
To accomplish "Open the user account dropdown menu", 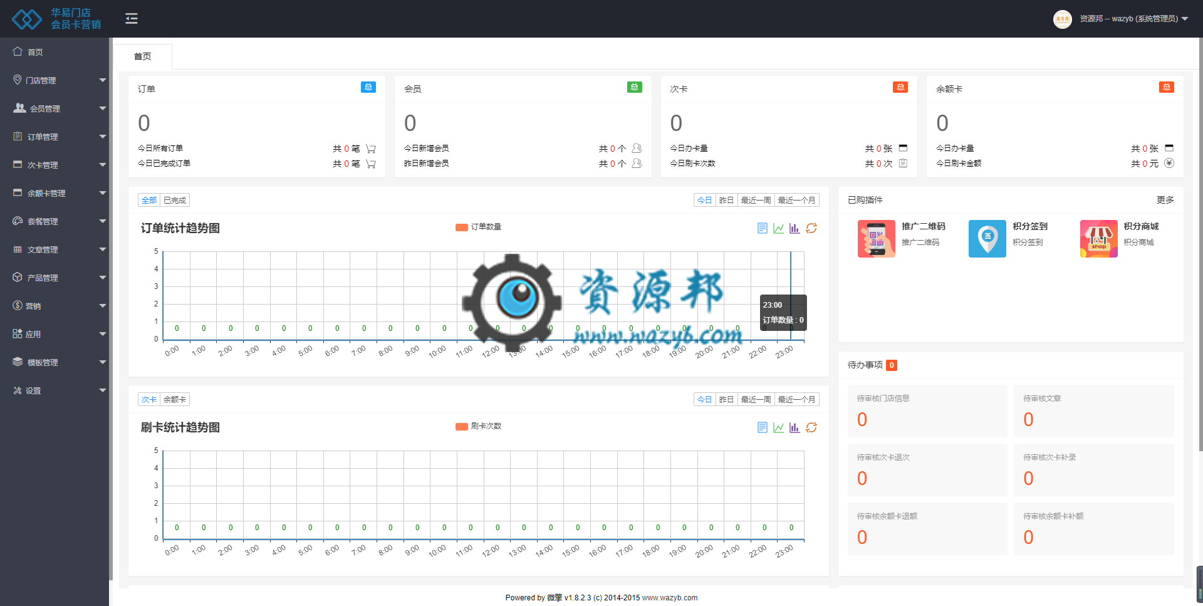I will coord(1134,19).
